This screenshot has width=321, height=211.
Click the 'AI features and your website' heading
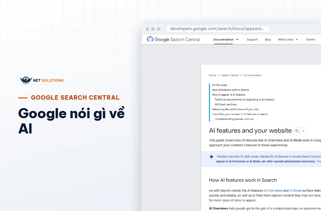250,131
